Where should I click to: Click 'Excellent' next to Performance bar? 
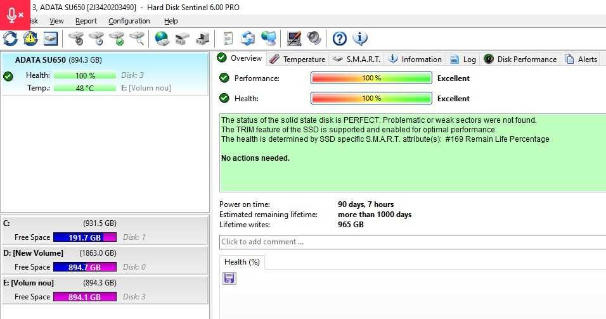[453, 78]
